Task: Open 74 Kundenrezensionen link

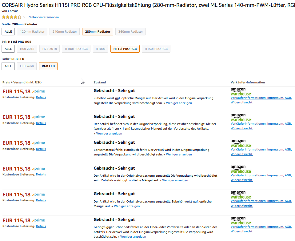Action: (x=43, y=17)
